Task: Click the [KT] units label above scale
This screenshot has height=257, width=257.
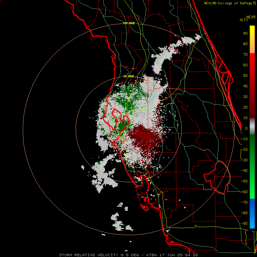Action: click(x=244, y=20)
